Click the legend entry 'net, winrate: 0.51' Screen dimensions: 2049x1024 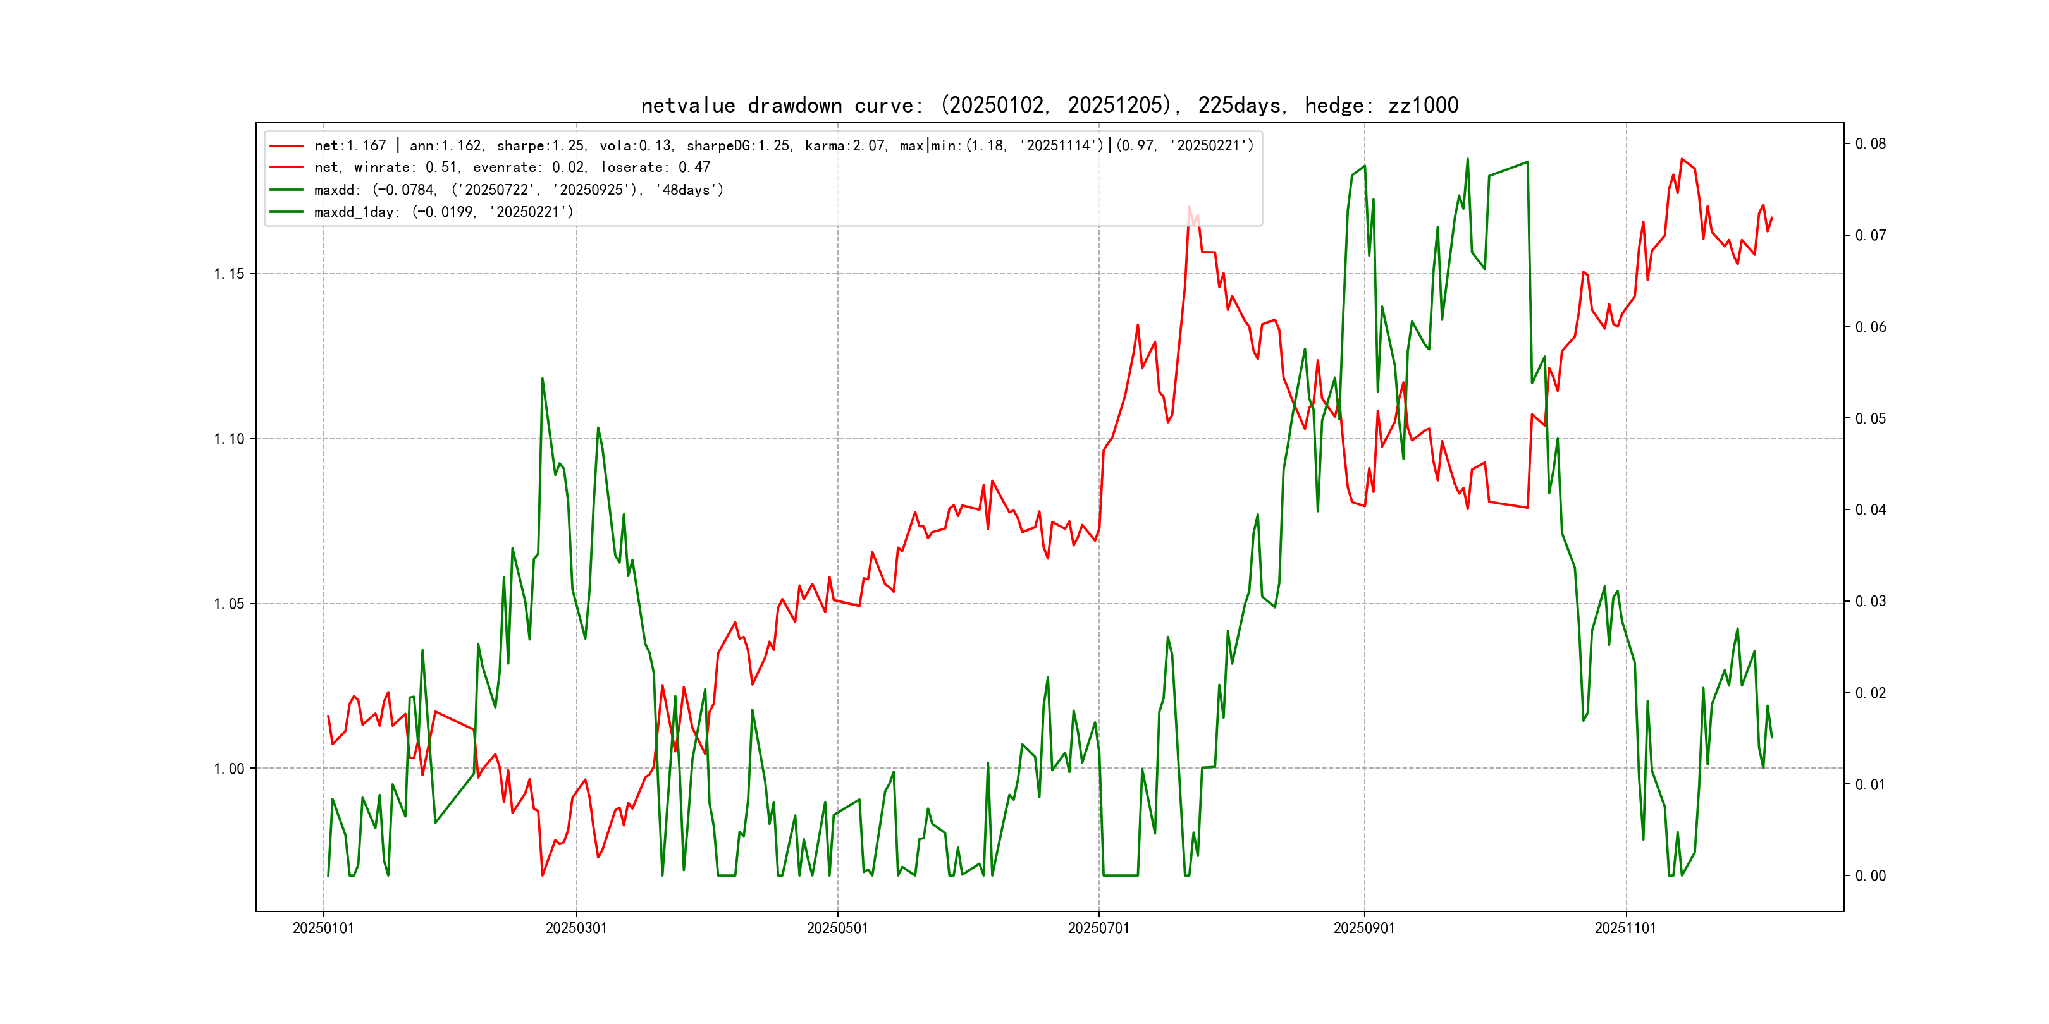point(512,167)
